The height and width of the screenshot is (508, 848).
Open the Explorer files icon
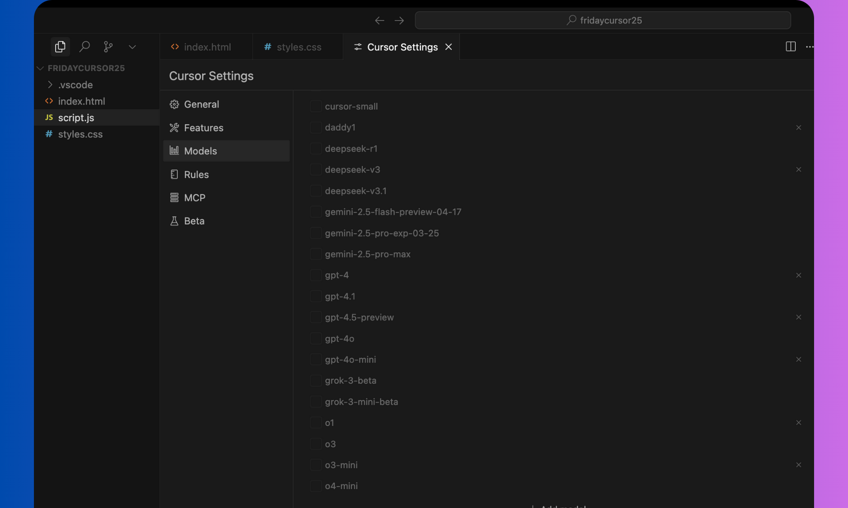click(60, 47)
